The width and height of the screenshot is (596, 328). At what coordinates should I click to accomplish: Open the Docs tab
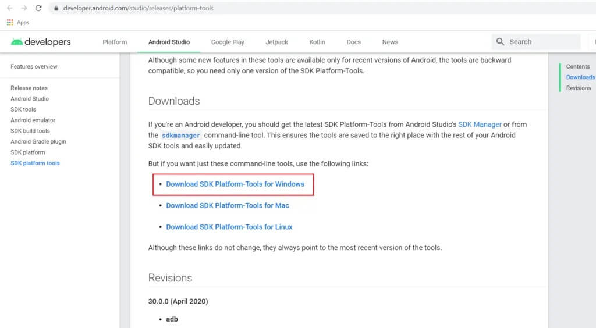click(x=353, y=42)
